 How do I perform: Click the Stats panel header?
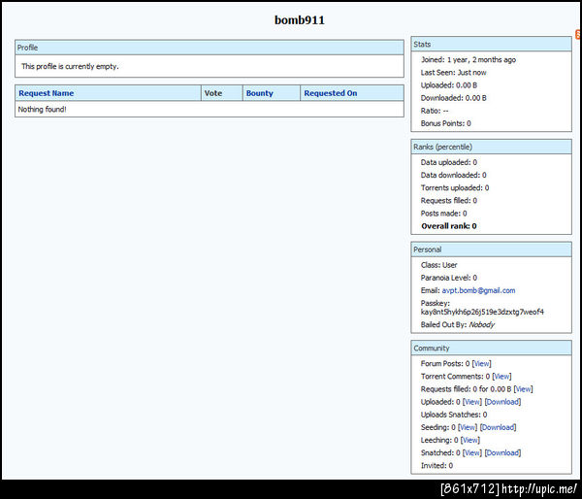pyautogui.click(x=491, y=45)
